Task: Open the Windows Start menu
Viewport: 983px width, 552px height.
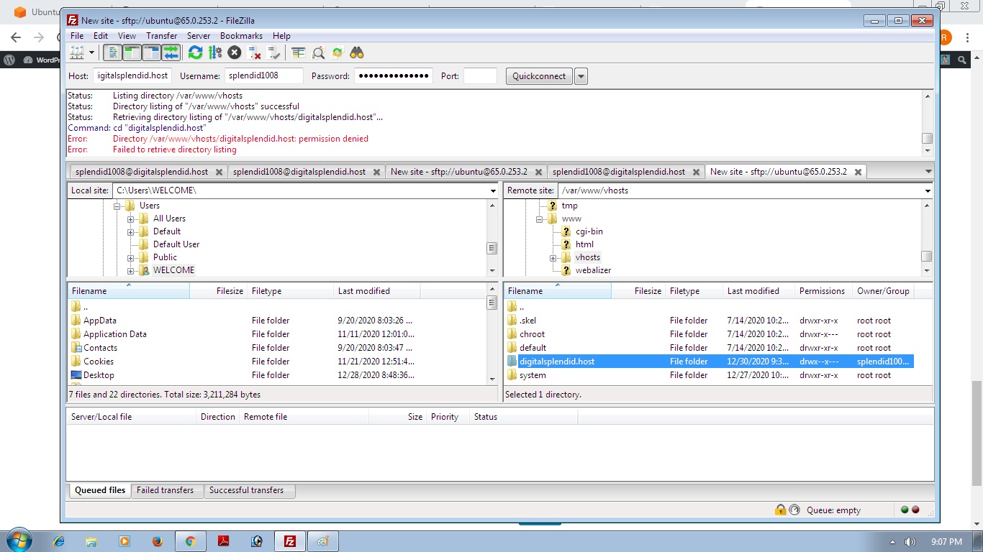Action: click(x=18, y=541)
